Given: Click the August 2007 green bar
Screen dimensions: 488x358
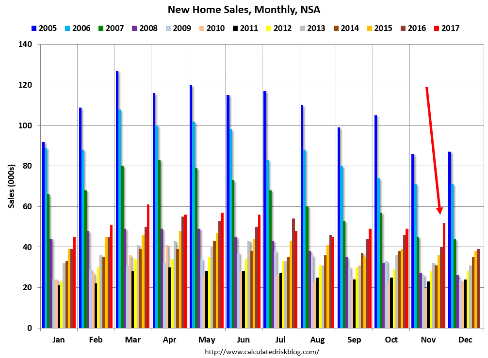Looking at the screenshot, I should tap(307, 267).
